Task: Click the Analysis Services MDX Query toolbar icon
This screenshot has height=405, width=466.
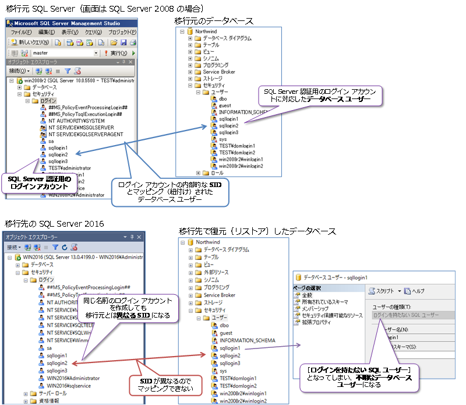Action: point(70,43)
